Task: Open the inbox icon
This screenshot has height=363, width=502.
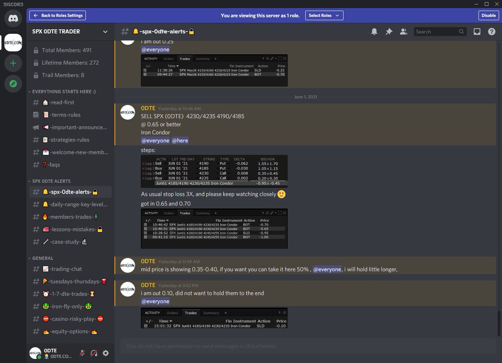Action: 476,31
